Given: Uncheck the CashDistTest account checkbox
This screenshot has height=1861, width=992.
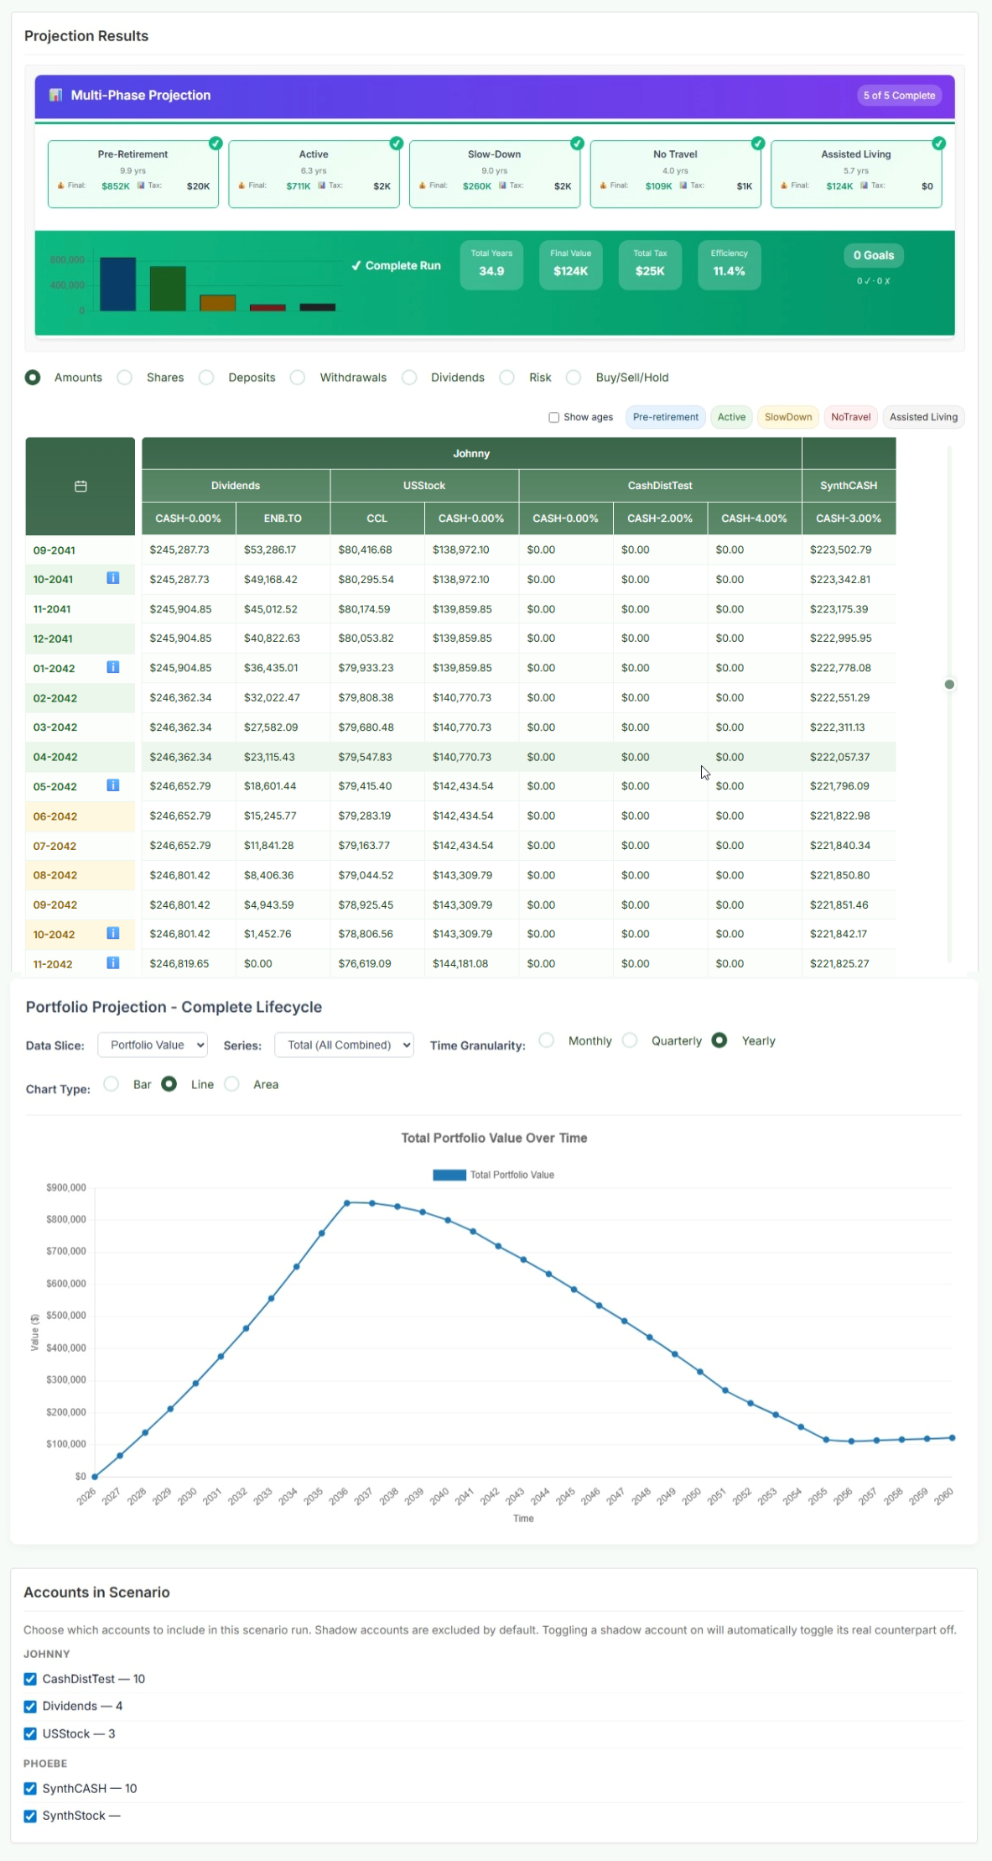Looking at the screenshot, I should tap(30, 1679).
